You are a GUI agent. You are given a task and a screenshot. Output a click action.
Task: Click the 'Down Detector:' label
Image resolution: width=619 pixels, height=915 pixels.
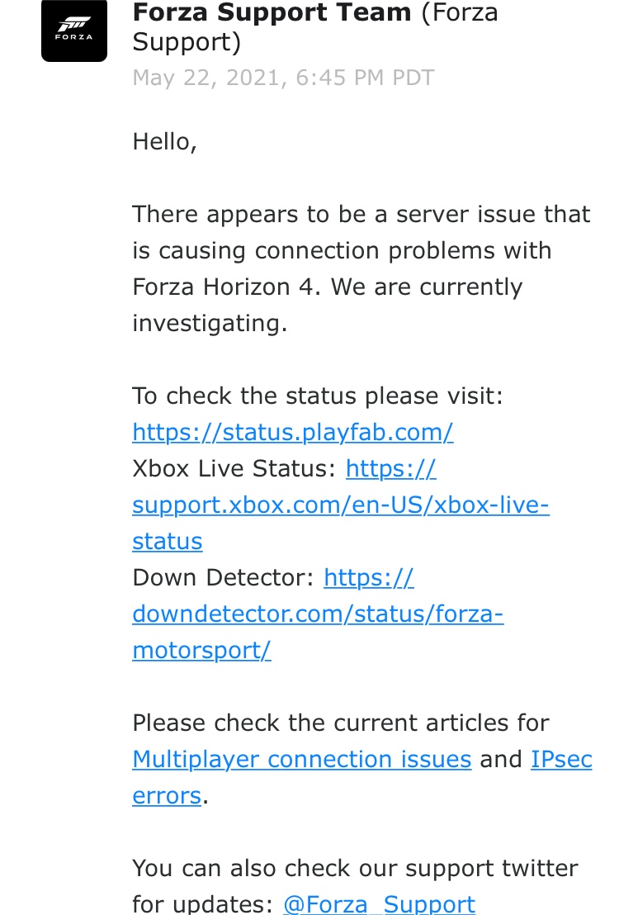pyautogui.click(x=224, y=578)
